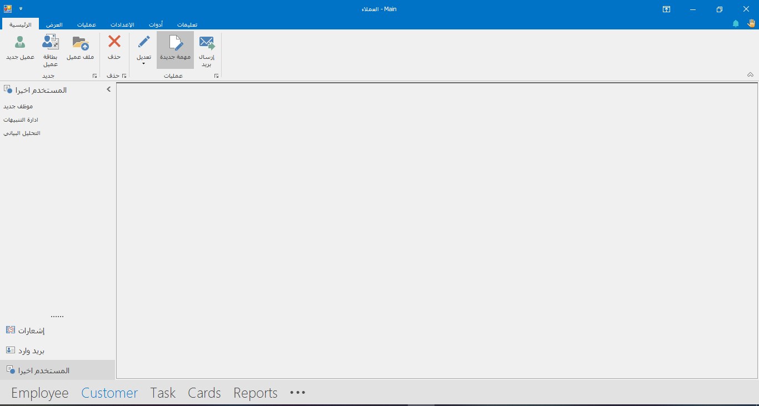Collapse the ribbon using the chevron arrow
The height and width of the screenshot is (406, 759).
(x=750, y=75)
